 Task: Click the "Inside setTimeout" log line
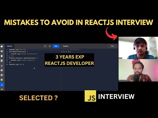click(24, 54)
